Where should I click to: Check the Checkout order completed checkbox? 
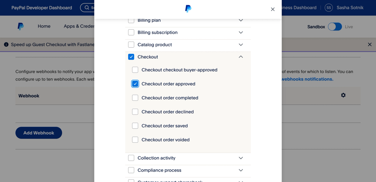(135, 98)
